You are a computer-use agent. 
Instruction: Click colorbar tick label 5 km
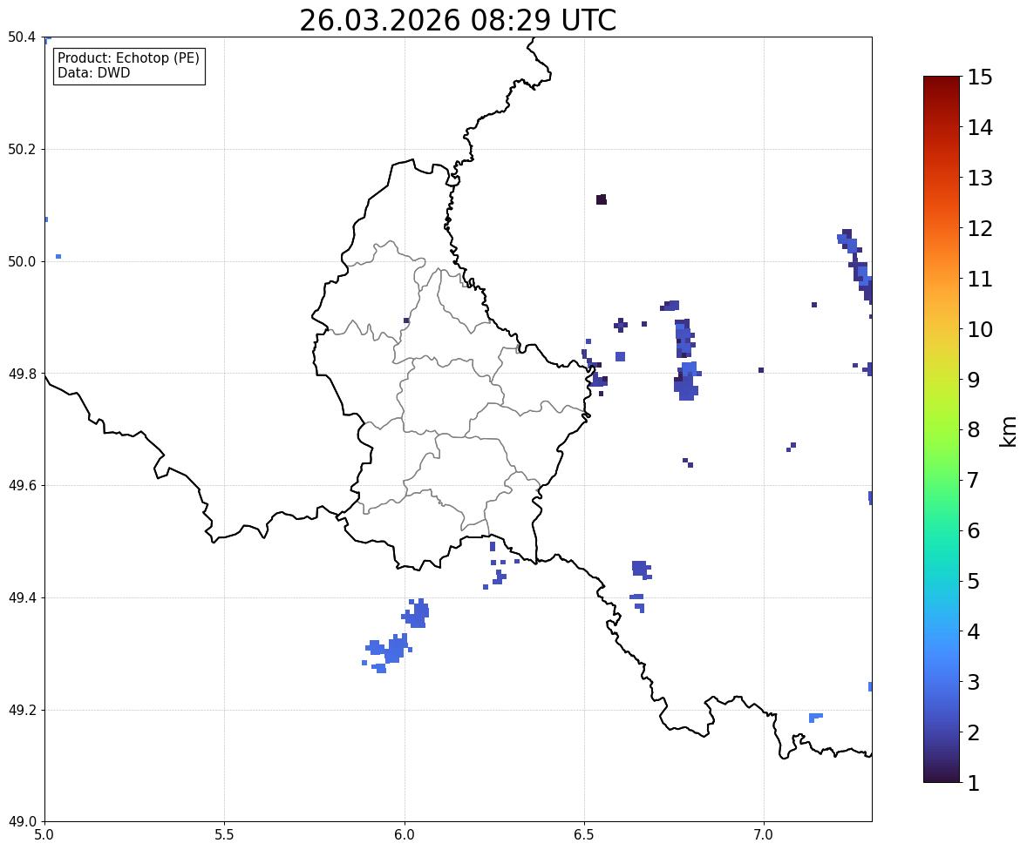click(x=974, y=581)
